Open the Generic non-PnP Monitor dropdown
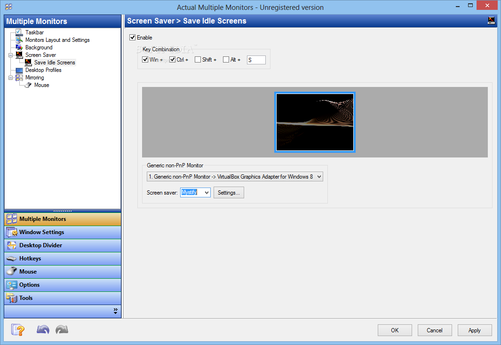 coord(235,176)
